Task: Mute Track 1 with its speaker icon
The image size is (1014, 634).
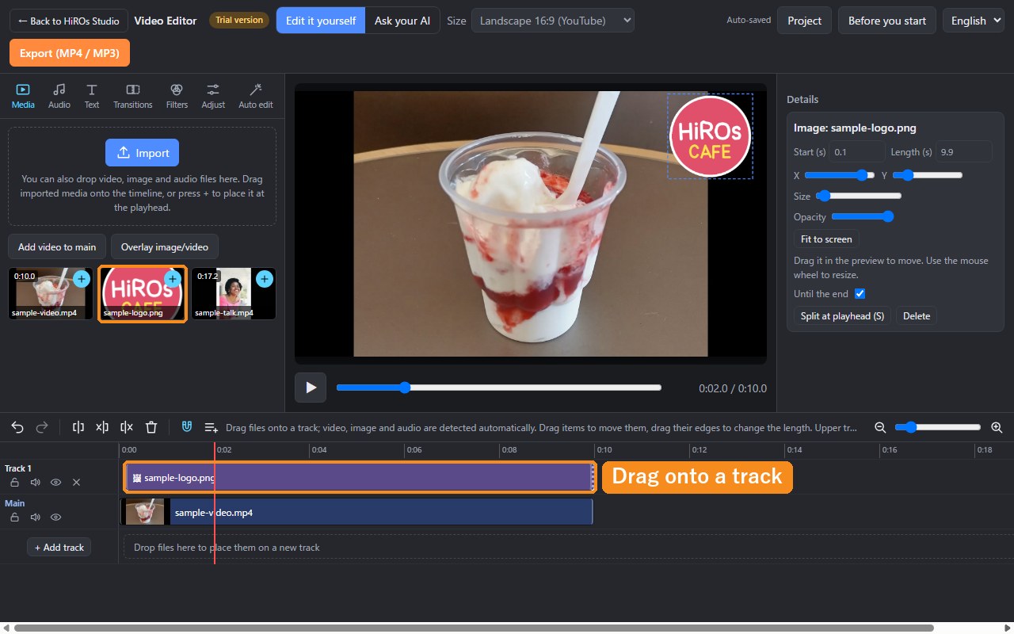Action: (x=35, y=482)
